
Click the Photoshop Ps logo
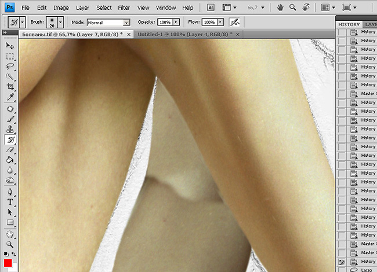point(10,7)
